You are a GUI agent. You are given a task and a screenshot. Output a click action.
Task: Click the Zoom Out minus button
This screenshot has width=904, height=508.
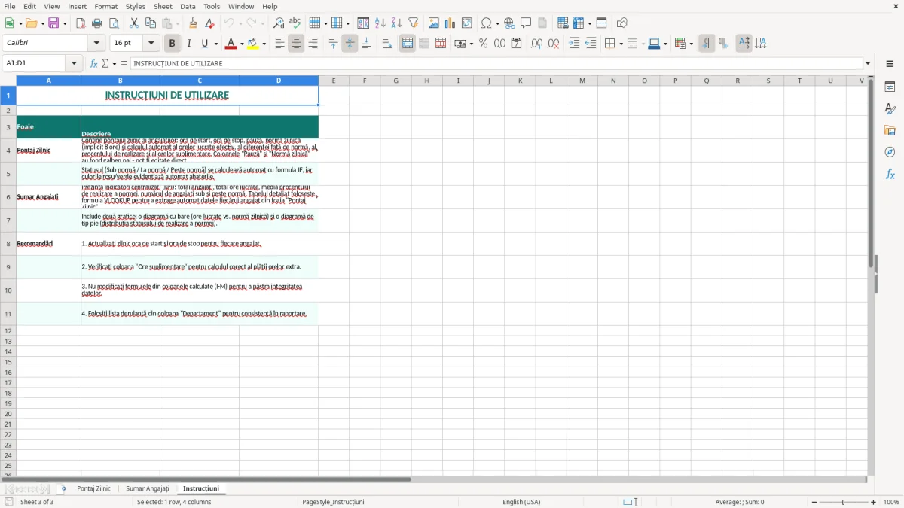(x=813, y=502)
